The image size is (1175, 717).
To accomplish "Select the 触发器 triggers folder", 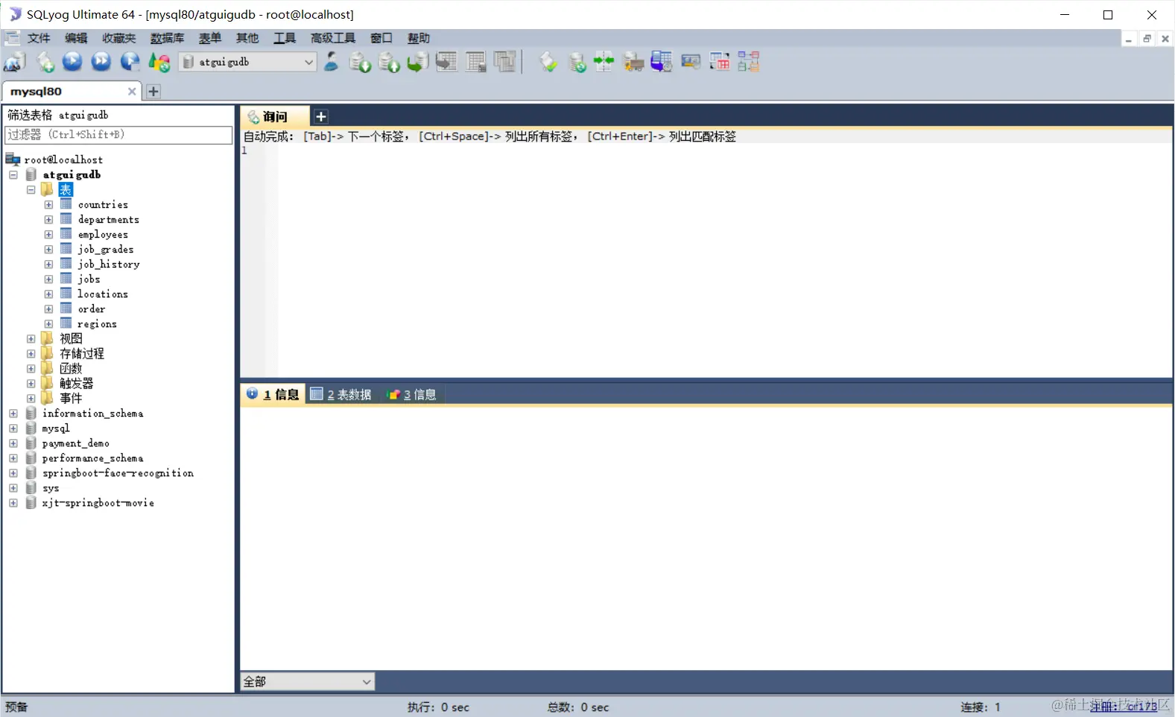I will tap(76, 383).
